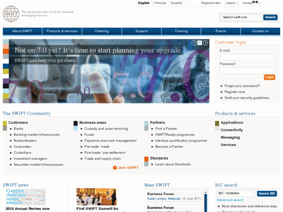Open Learn about Standards link
Viewport: 283px width, 212px height.
[x=173, y=165]
